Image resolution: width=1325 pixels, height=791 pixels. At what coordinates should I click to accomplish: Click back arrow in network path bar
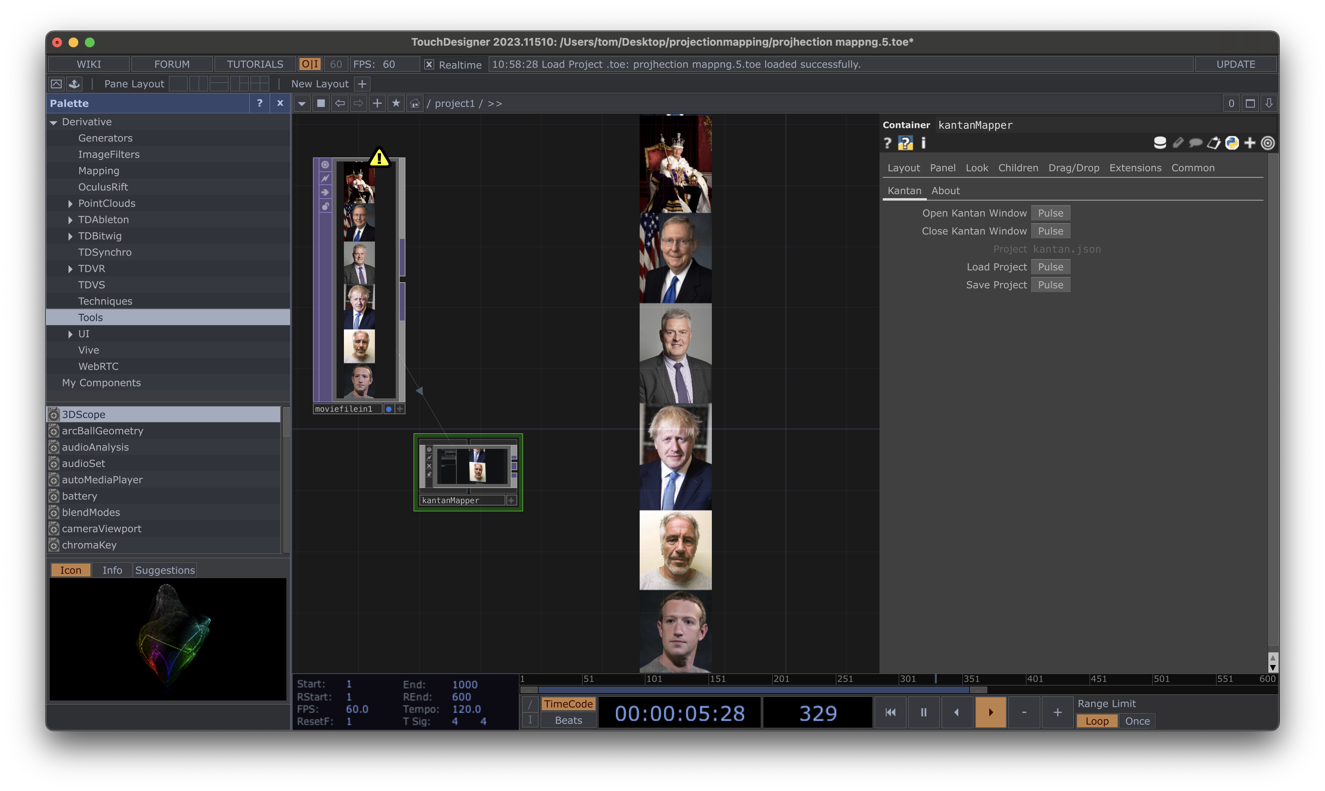click(x=340, y=104)
